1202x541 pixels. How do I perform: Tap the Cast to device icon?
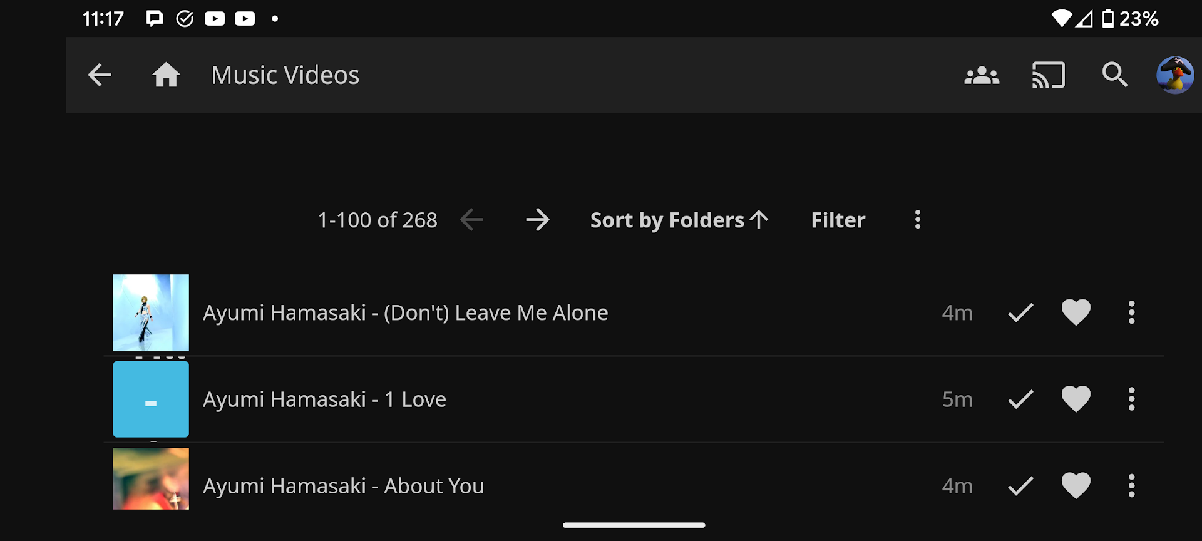(x=1048, y=75)
